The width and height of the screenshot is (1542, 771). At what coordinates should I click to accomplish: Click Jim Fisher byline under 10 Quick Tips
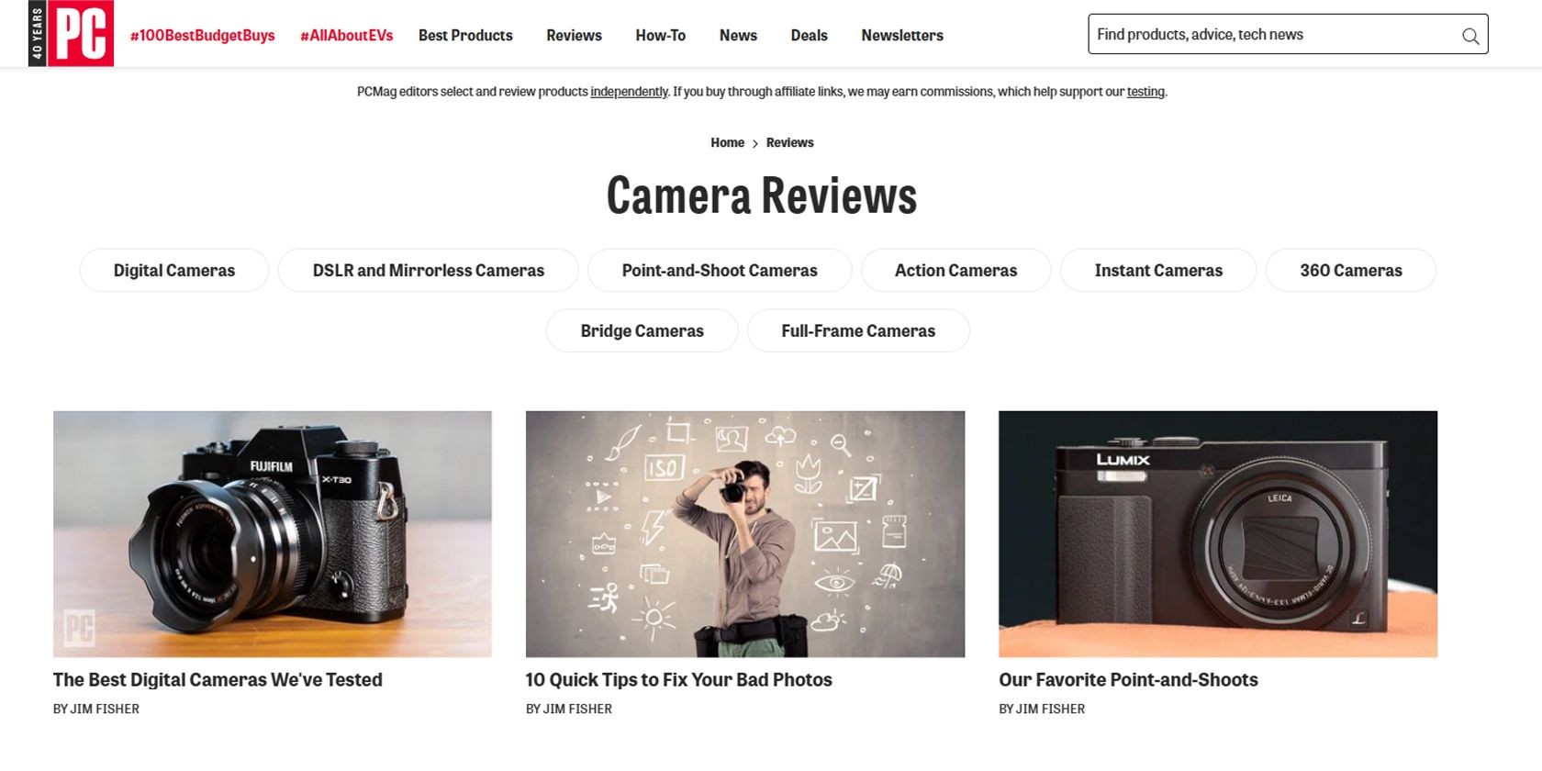[x=569, y=709]
